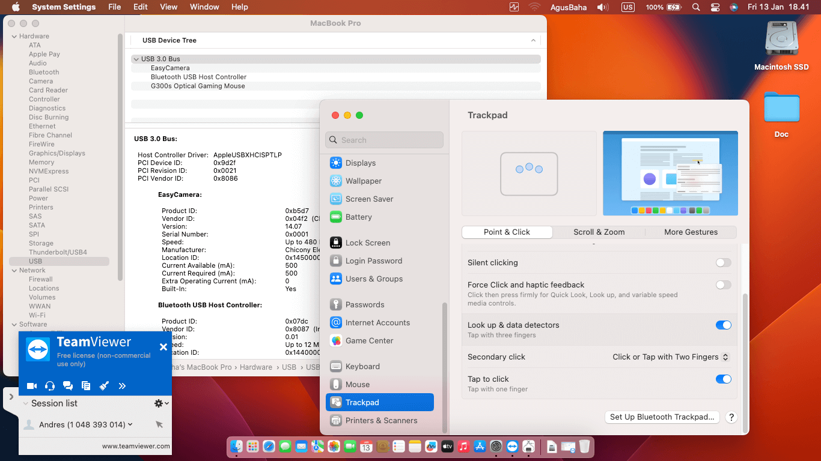Open TeamViewer chat bubbles icon
This screenshot has width=821, height=461.
(x=68, y=386)
